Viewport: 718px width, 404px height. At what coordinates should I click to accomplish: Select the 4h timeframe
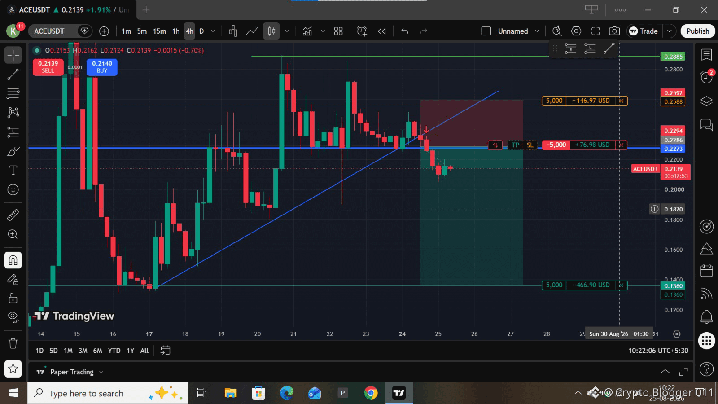click(189, 31)
